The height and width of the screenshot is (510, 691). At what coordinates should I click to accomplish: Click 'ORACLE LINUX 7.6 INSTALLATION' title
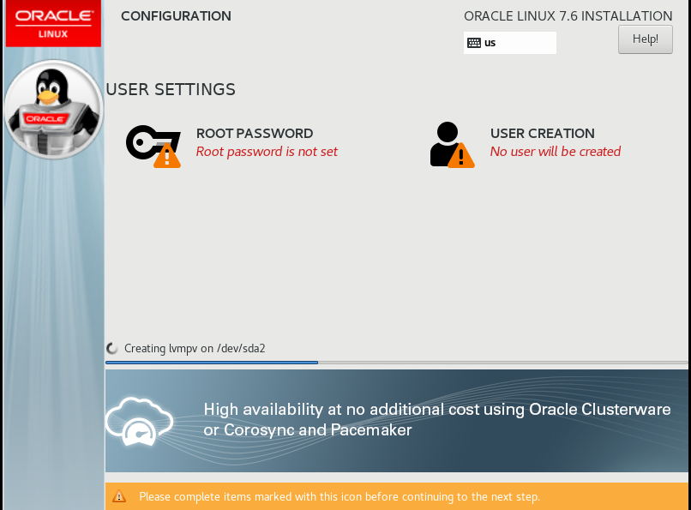pos(568,16)
